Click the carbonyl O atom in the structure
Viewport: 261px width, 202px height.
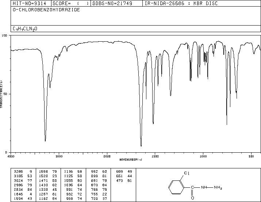[192, 198]
